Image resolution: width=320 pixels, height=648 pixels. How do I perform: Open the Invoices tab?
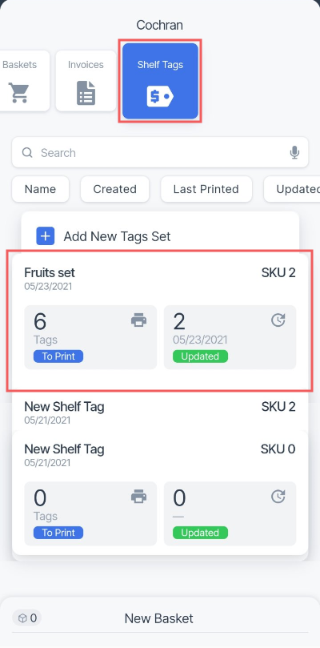click(x=86, y=81)
